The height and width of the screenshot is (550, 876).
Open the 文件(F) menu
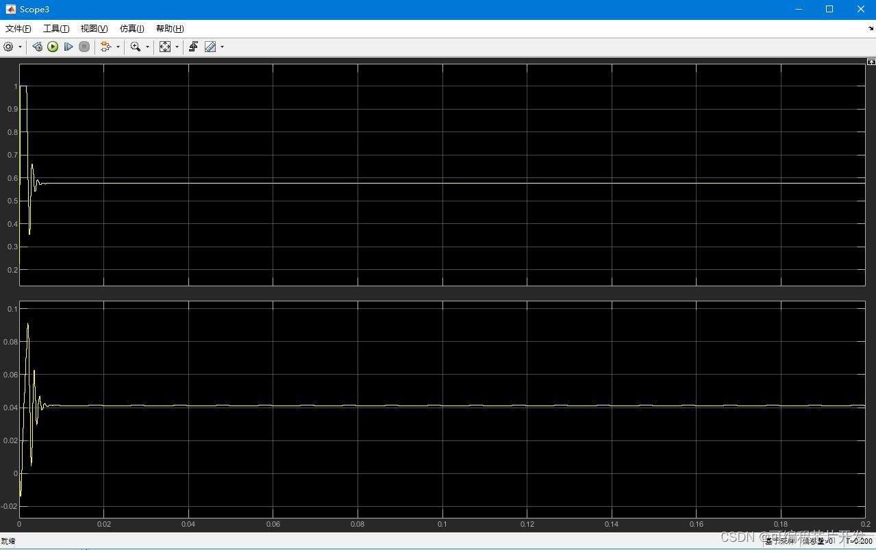coord(18,29)
